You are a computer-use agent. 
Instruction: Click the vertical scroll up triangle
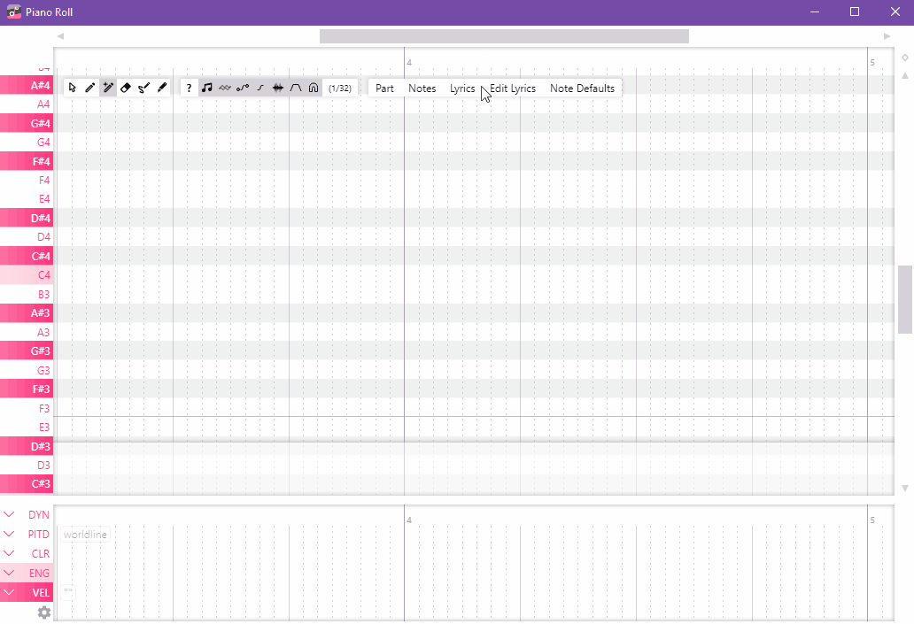(x=904, y=76)
